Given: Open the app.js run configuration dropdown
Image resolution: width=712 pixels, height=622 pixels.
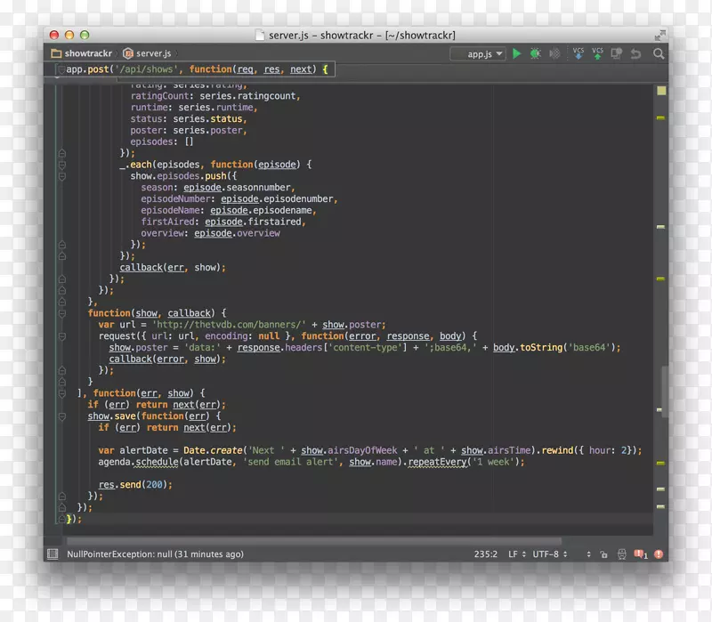Looking at the screenshot, I should pos(478,53).
